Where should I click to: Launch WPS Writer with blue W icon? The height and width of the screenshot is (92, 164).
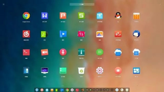[45, 16]
